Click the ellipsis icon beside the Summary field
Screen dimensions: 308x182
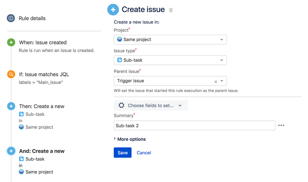tap(281, 125)
